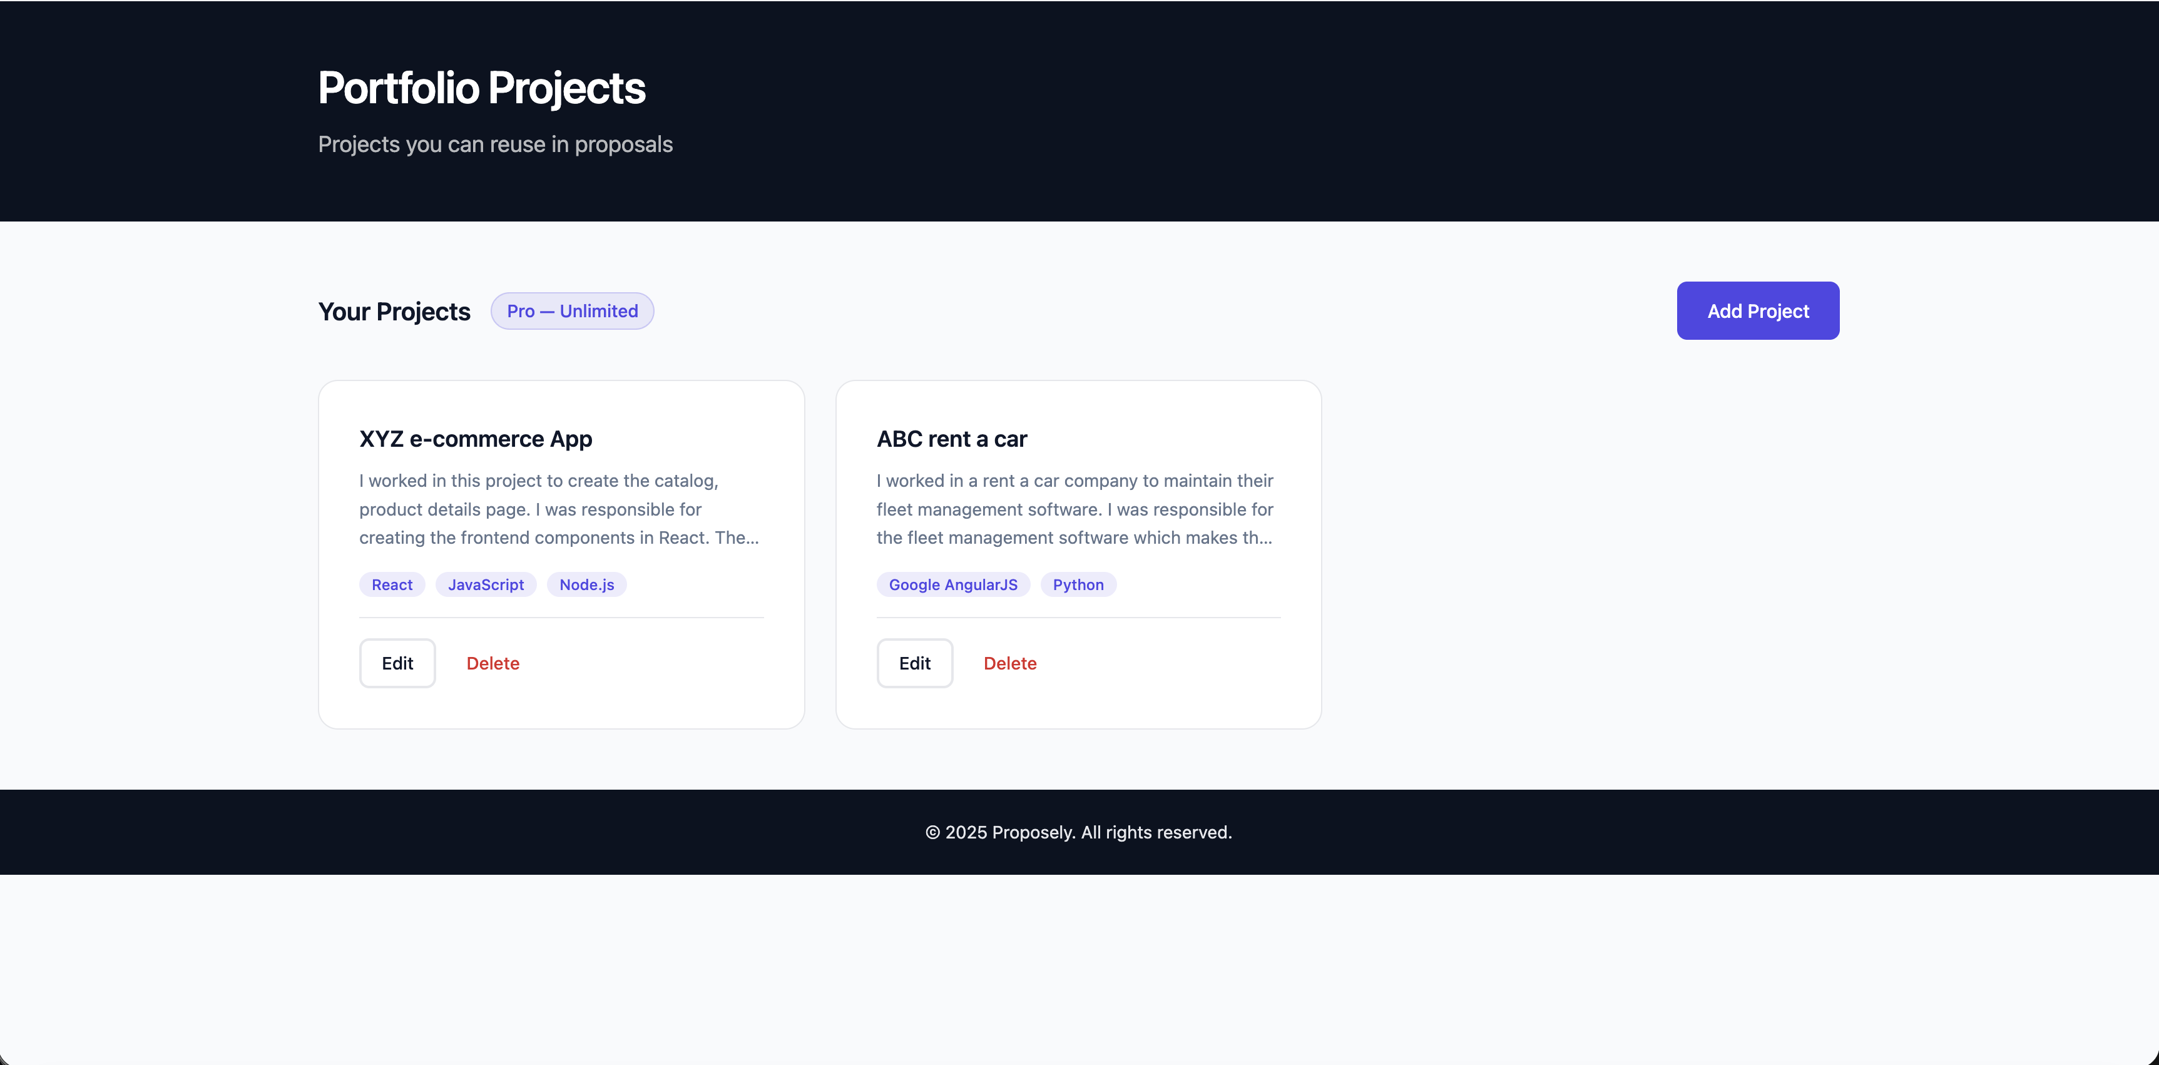Open the XYZ e-commerce App card title
This screenshot has width=2159, height=1065.
click(475, 439)
